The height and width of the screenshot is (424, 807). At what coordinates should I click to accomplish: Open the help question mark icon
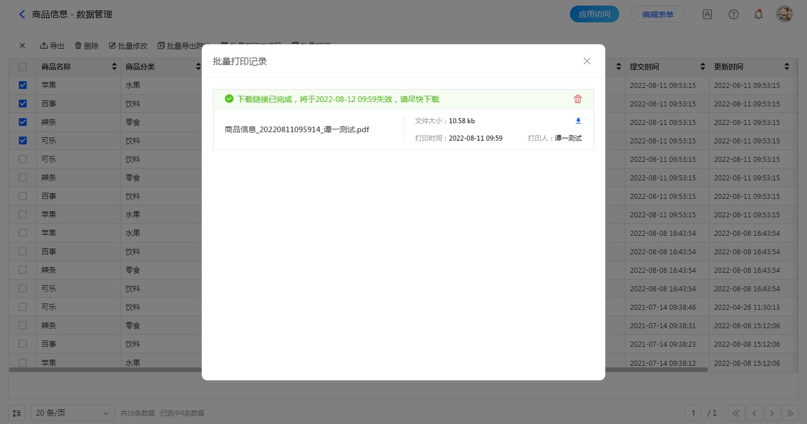733,15
